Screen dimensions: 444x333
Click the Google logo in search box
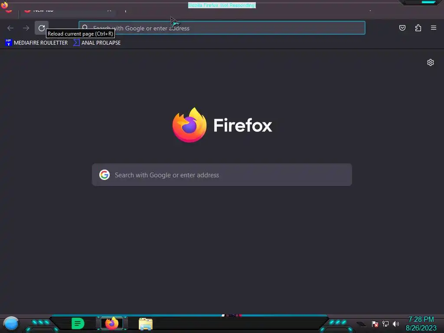(104, 175)
